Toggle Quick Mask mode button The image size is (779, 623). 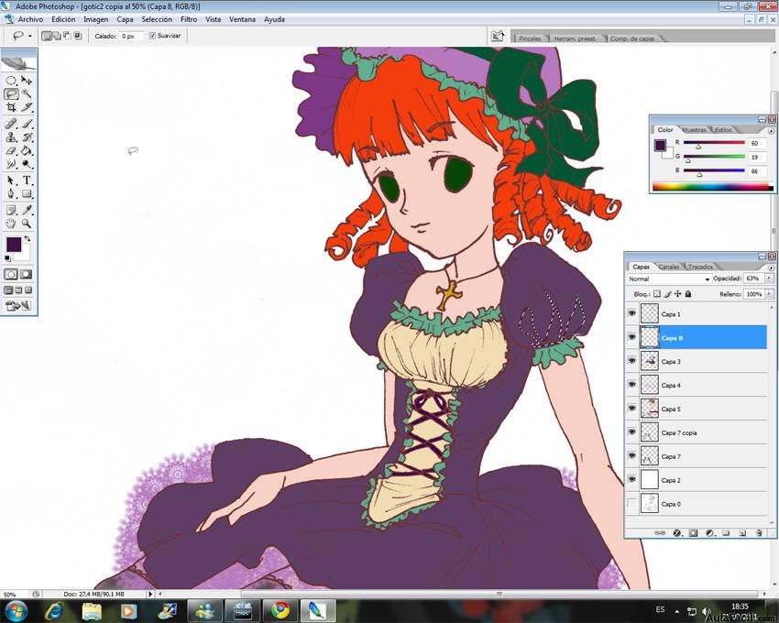(27, 274)
